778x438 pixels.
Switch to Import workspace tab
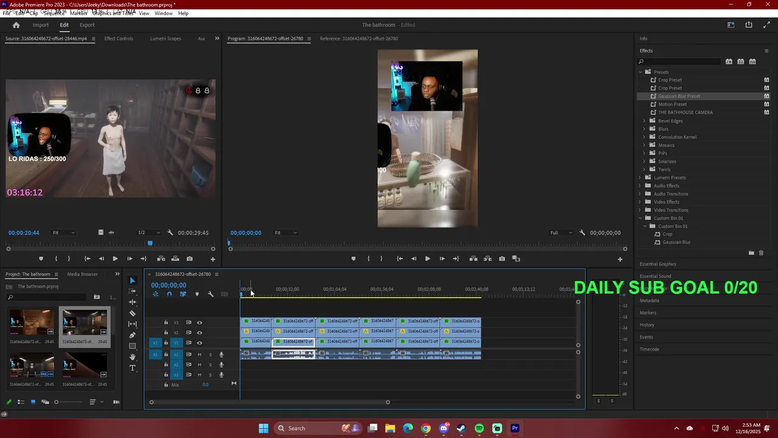click(x=41, y=25)
